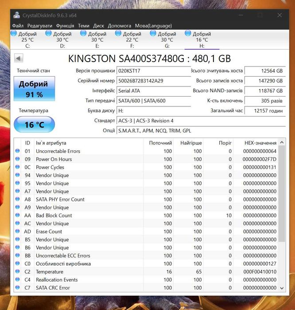
Task: Open the Редагувати menu
Action: coord(40,26)
